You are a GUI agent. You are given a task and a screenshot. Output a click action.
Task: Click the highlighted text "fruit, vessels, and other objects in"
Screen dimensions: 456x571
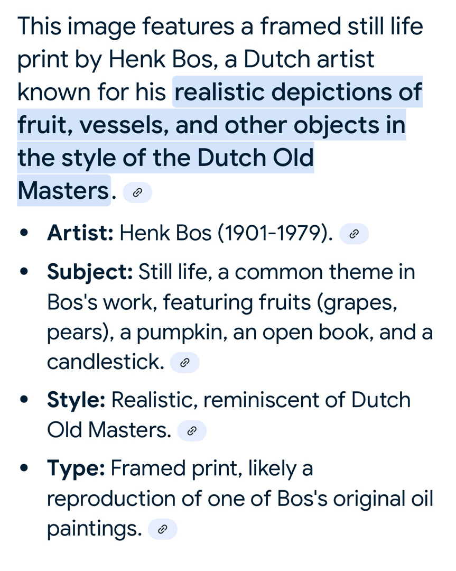pyautogui.click(x=211, y=125)
